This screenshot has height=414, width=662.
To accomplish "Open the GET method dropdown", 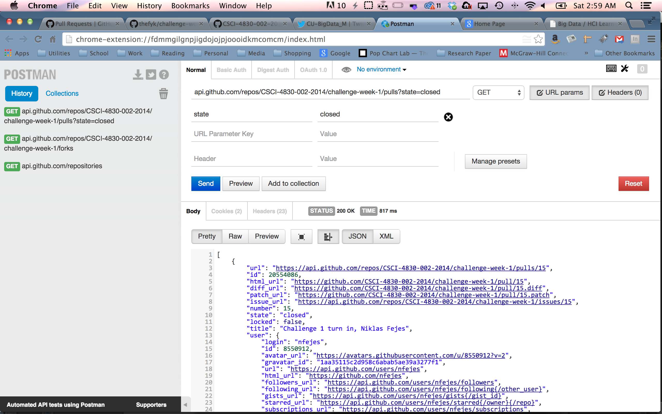I will [x=498, y=93].
